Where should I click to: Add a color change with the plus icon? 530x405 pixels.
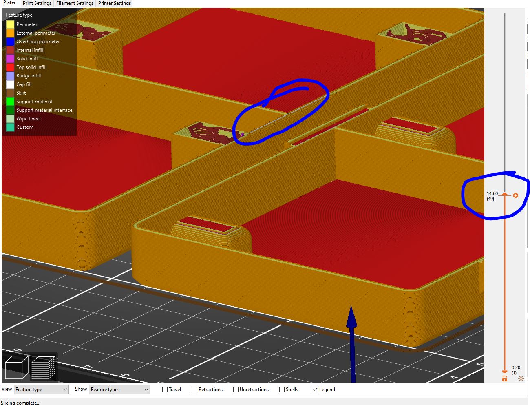[x=515, y=195]
